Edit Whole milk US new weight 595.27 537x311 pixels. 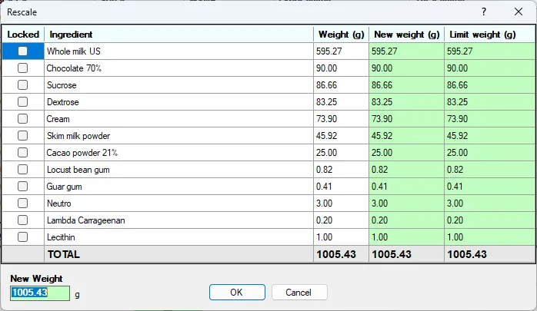(x=406, y=51)
